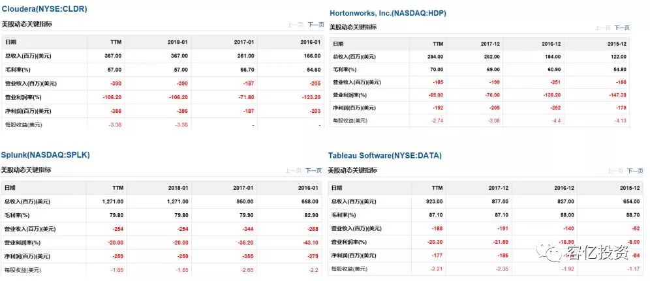The height and width of the screenshot is (281, 650).
Task: Go to next page in Splunk table
Action: [313, 171]
